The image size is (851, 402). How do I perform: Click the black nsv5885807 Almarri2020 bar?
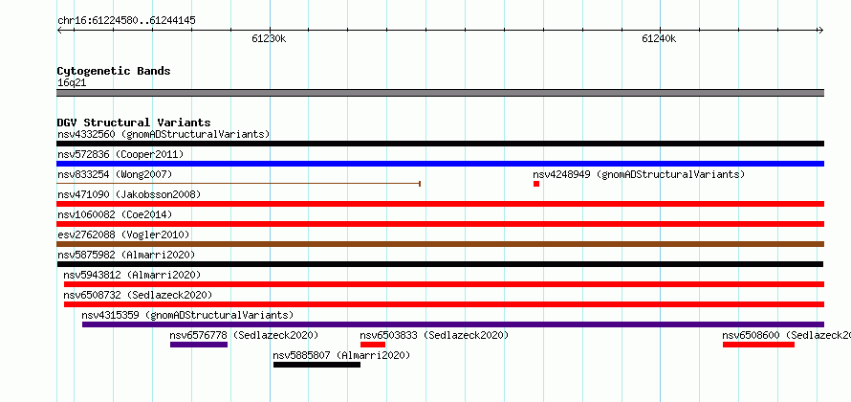point(316,365)
